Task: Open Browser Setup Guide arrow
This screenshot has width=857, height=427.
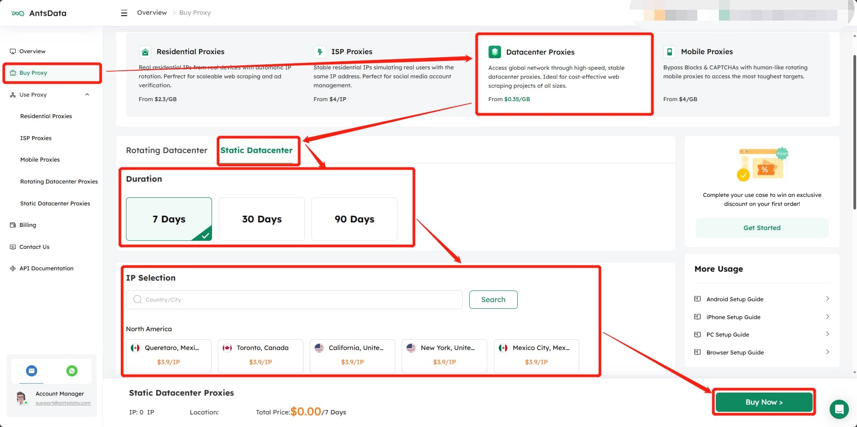Action: coord(827,352)
